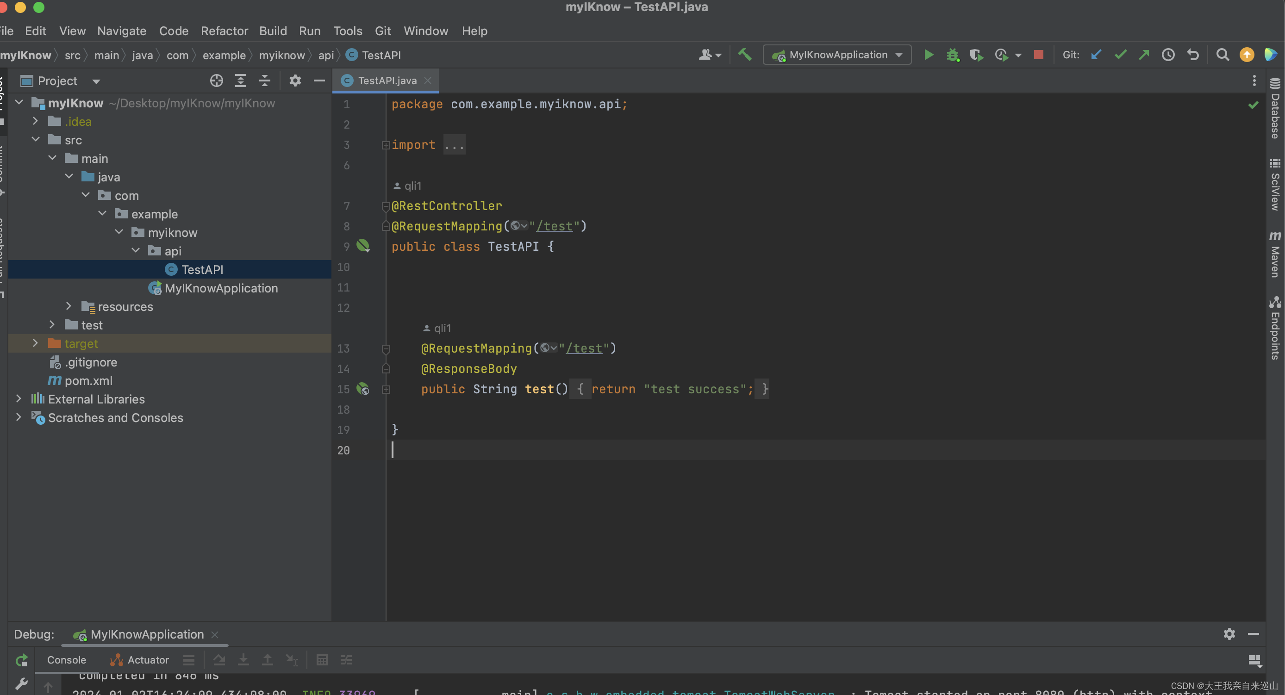This screenshot has height=695, width=1285.
Task: Click Select Opened File crosshair icon
Action: pyautogui.click(x=216, y=81)
